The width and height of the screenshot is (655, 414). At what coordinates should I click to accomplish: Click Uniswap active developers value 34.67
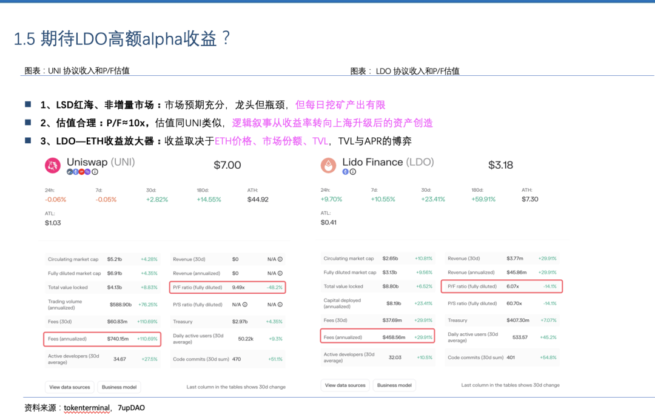click(119, 359)
